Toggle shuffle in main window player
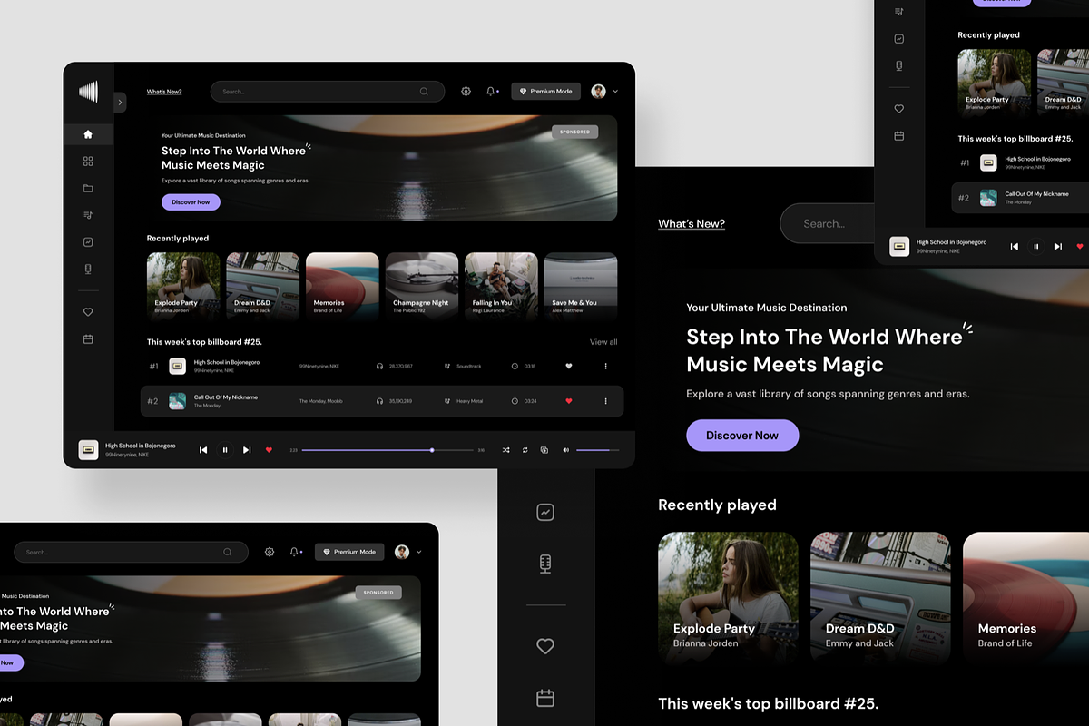 [505, 450]
